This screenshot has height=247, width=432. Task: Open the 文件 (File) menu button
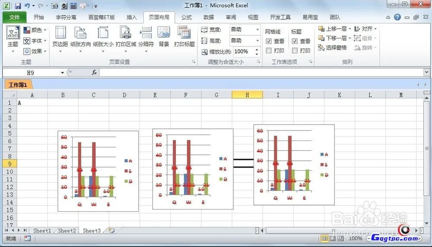14,18
